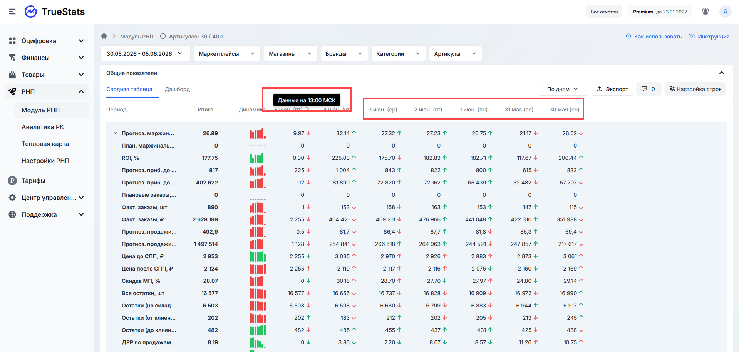Click the Экспорт button
The height and width of the screenshot is (352, 739).
(612, 89)
